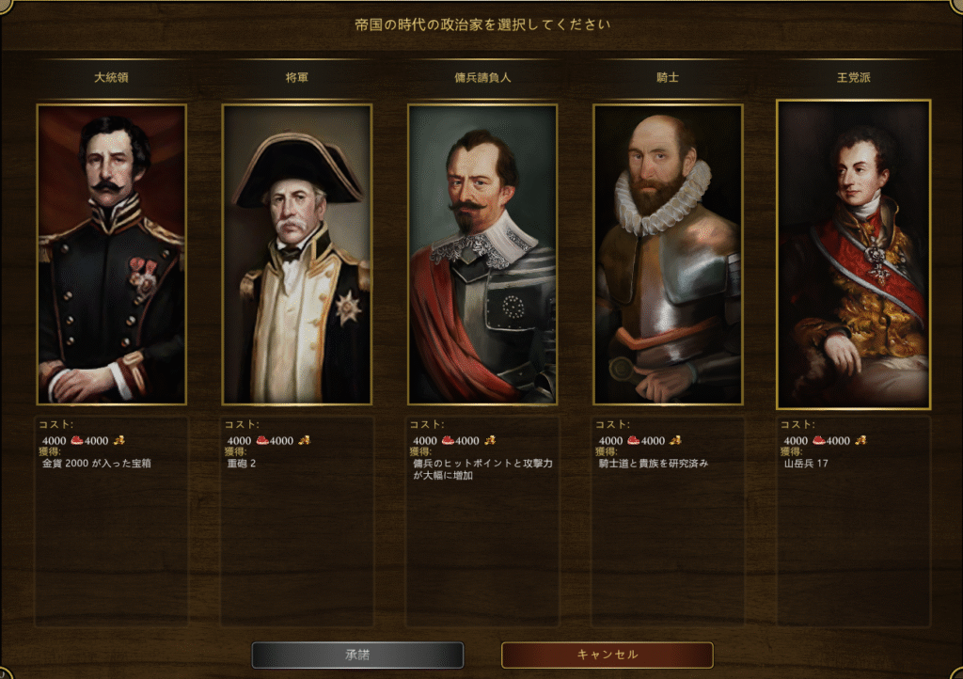Screen dimensions: 963x679
Task: Click coin cost icon under 将軍
Action: tap(305, 440)
